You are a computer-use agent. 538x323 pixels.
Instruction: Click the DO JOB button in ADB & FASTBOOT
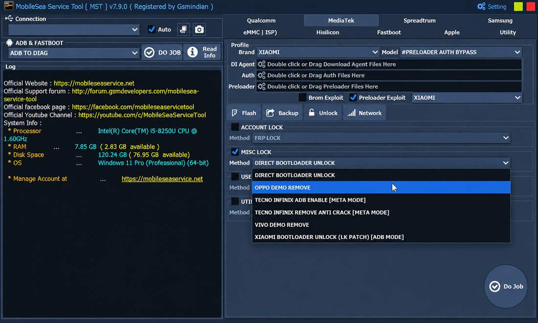pos(162,53)
